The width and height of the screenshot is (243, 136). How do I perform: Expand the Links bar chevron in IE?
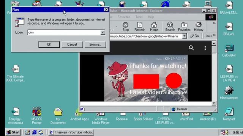click(x=214, y=35)
